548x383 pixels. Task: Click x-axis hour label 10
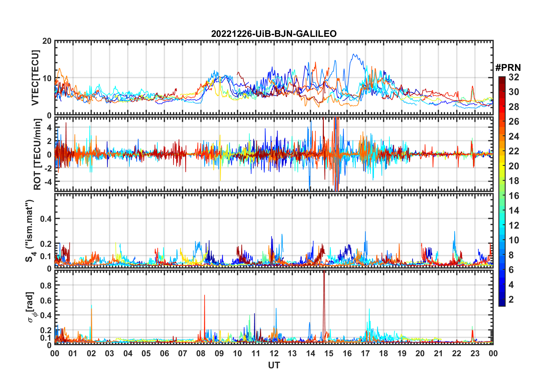[x=237, y=353]
